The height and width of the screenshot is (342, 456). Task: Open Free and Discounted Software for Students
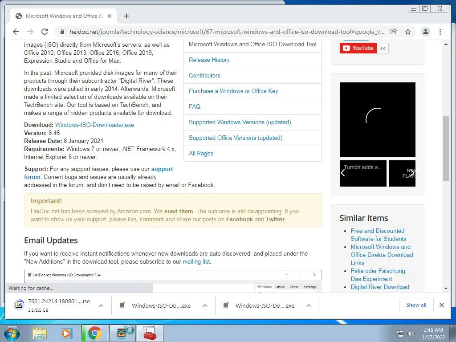tap(379, 235)
